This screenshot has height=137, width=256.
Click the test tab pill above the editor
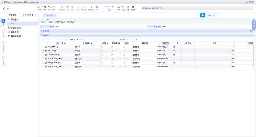pos(50,15)
